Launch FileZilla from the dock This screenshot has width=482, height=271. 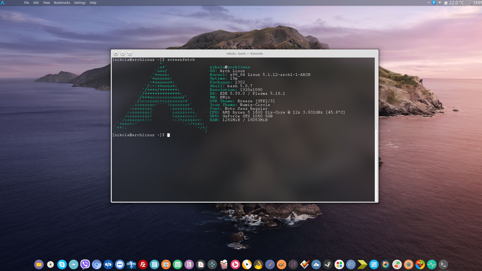143,264
